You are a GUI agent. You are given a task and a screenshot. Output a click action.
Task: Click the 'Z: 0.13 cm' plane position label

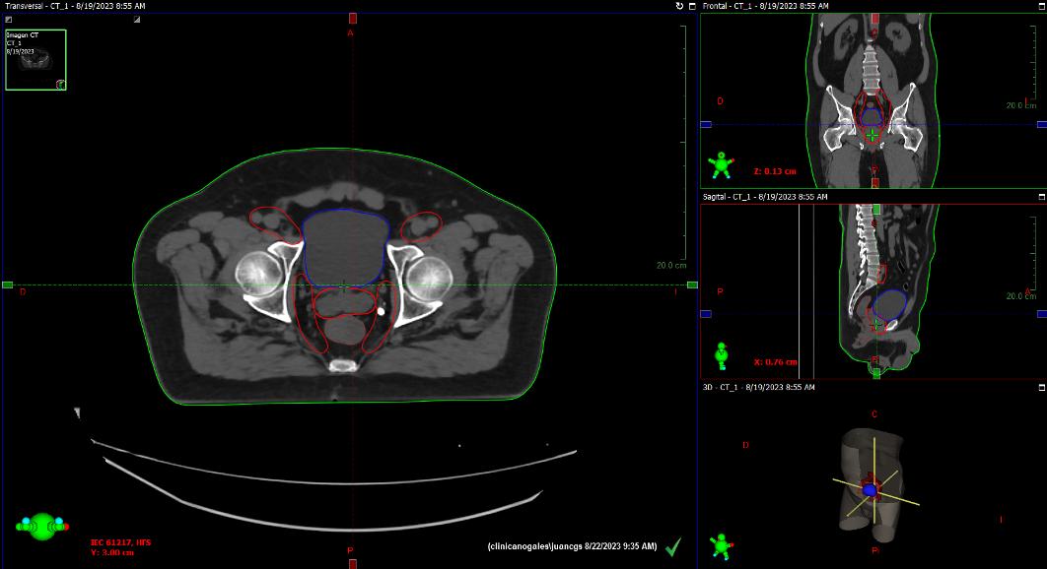coord(775,171)
